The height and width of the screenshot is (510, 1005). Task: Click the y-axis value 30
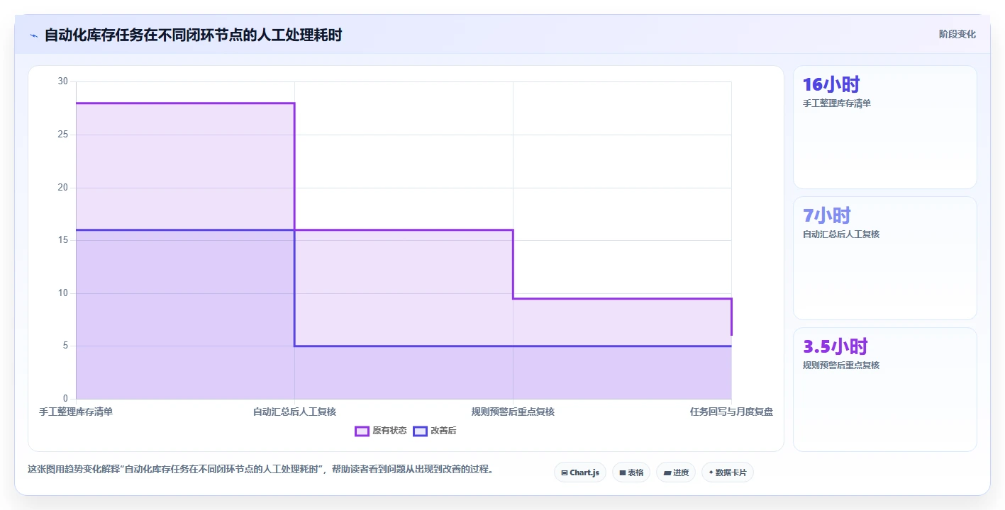point(62,81)
